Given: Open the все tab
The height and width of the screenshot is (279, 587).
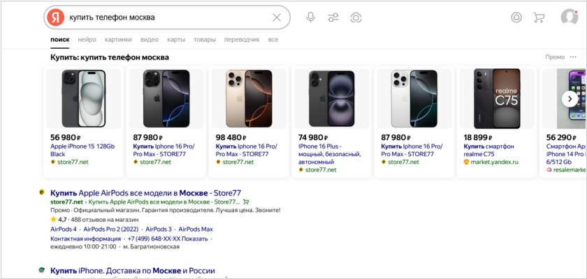Looking at the screenshot, I should (273, 40).
